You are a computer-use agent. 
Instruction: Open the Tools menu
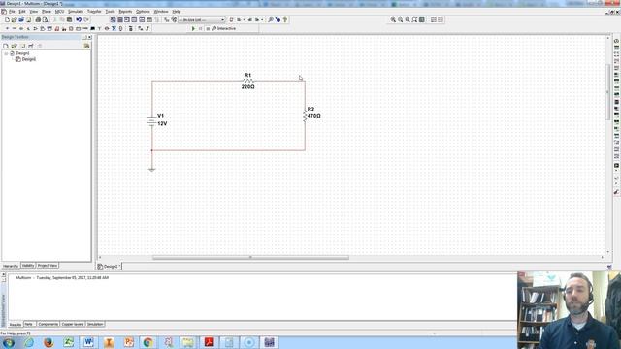110,12
